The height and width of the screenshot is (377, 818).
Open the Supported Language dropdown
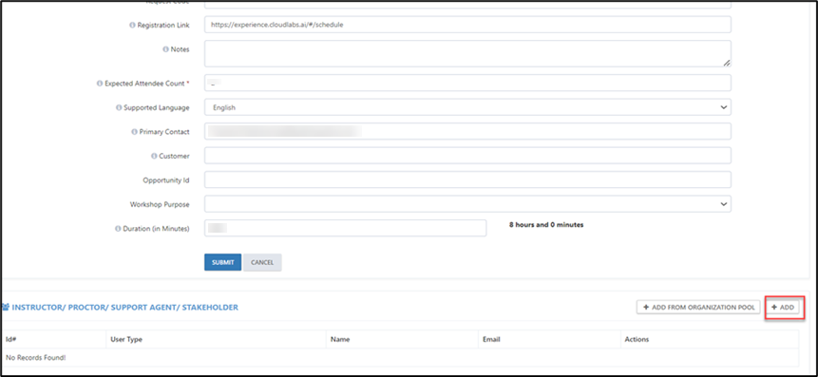coord(467,107)
